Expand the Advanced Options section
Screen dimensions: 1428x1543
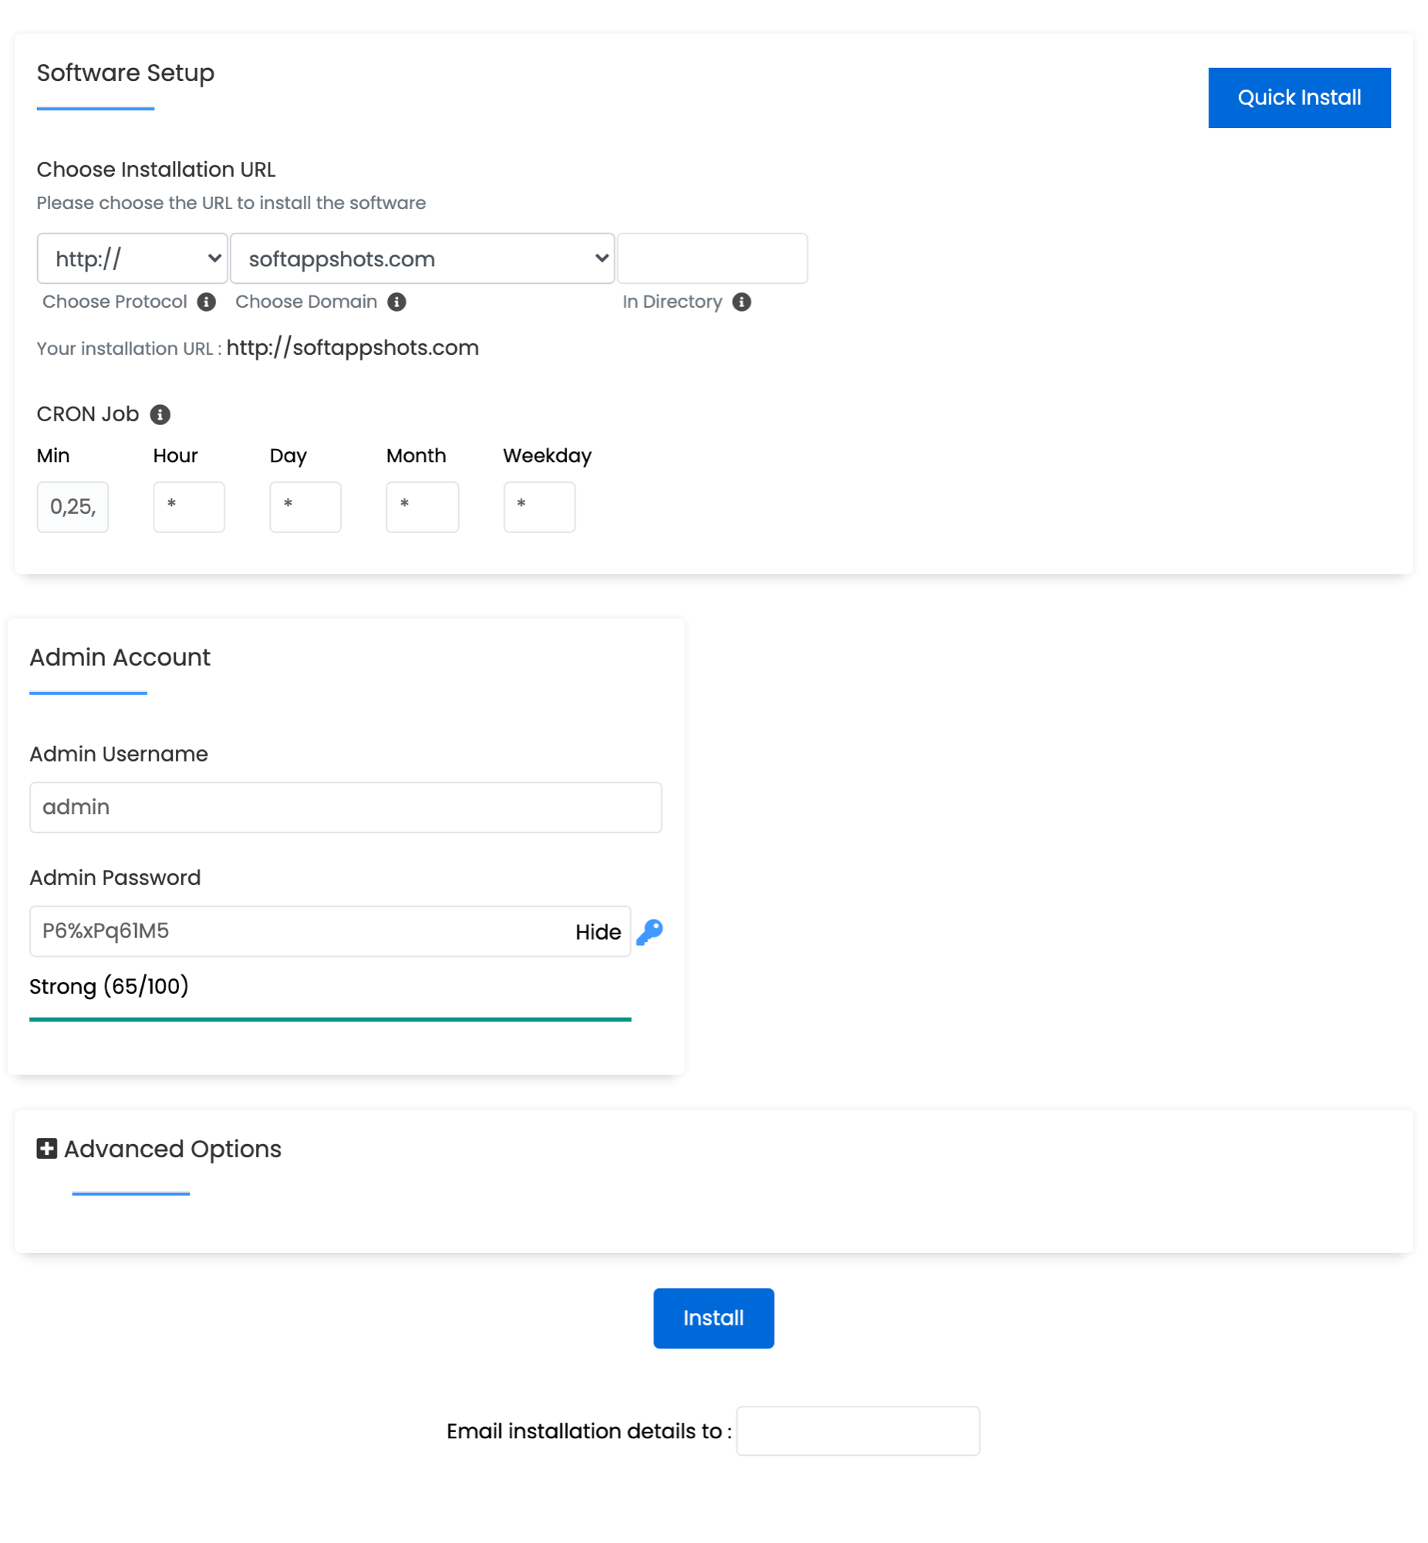171,1149
